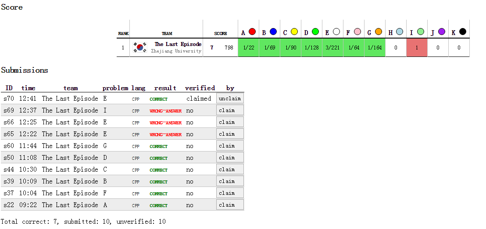486x229 pixels.
Task: Open The Last Episode team name in scoreboard
Action: click(178, 44)
